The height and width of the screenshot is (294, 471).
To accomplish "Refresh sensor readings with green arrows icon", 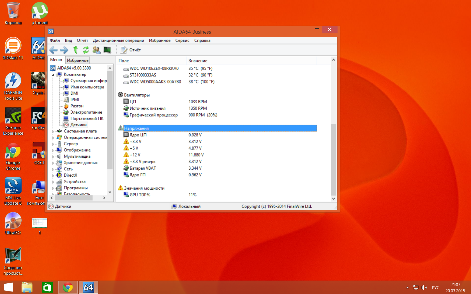I will point(86,50).
